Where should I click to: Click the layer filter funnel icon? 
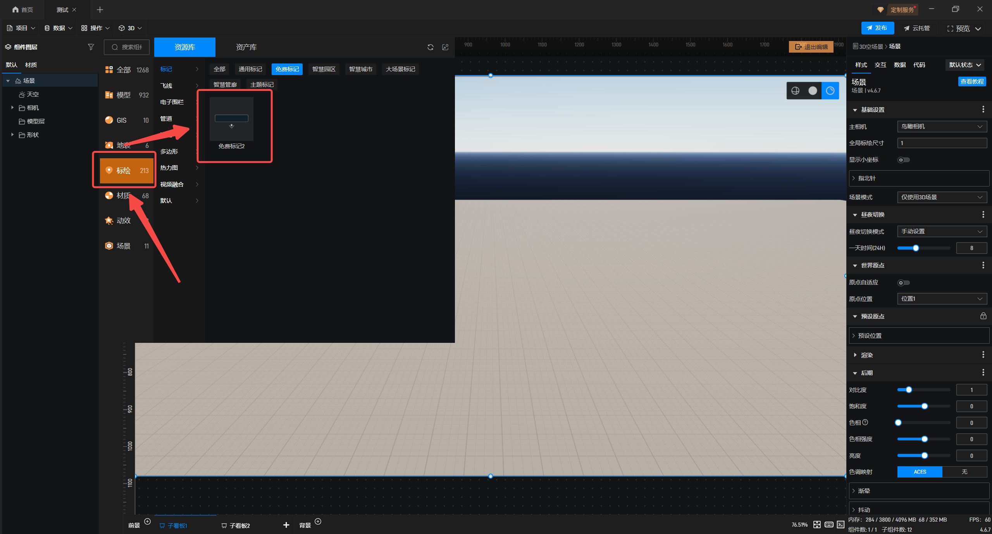pyautogui.click(x=91, y=47)
